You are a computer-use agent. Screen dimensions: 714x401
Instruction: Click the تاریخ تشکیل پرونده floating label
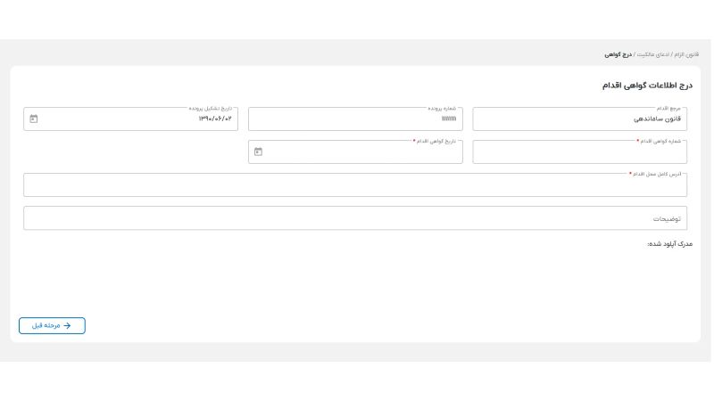pos(211,108)
